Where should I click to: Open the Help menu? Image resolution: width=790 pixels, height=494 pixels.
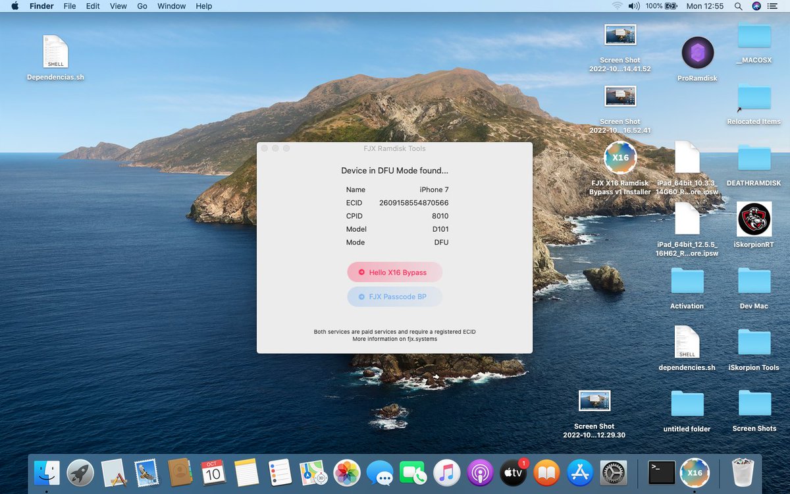pos(204,6)
